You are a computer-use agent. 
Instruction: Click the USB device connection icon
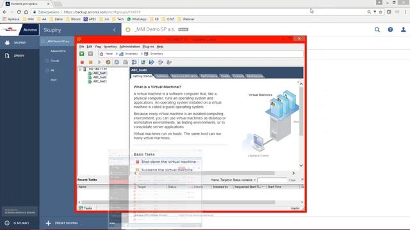[x=169, y=63]
